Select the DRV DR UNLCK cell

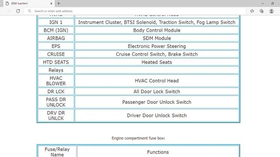tap(56, 116)
